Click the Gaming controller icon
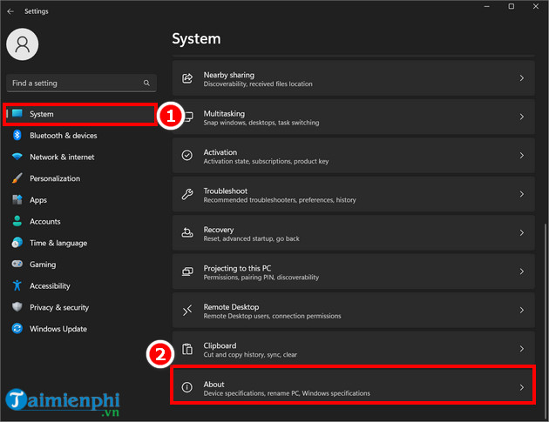 click(17, 264)
